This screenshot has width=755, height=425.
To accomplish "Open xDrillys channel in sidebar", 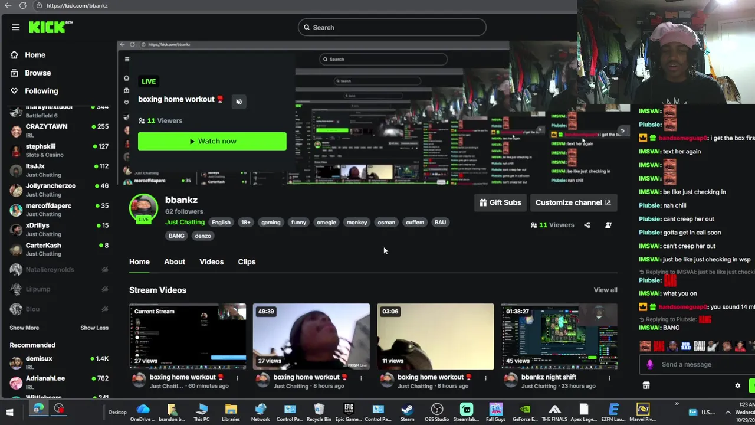I will pos(59,230).
